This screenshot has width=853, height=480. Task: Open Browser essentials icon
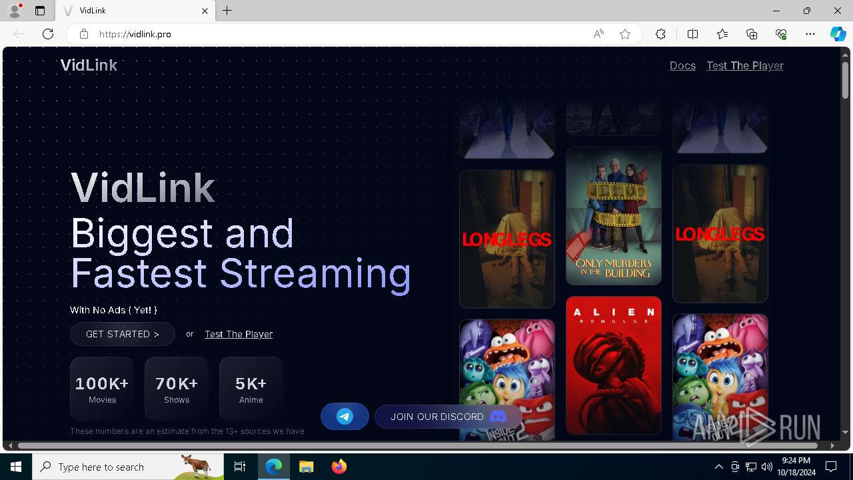click(781, 34)
